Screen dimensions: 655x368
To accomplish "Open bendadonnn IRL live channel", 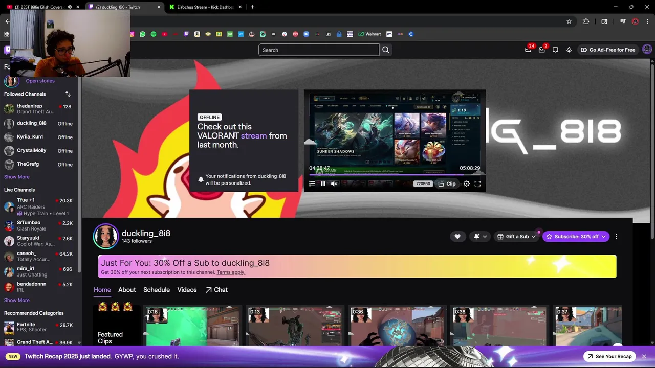I will (x=39, y=287).
